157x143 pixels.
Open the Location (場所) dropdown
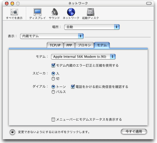click(92, 27)
